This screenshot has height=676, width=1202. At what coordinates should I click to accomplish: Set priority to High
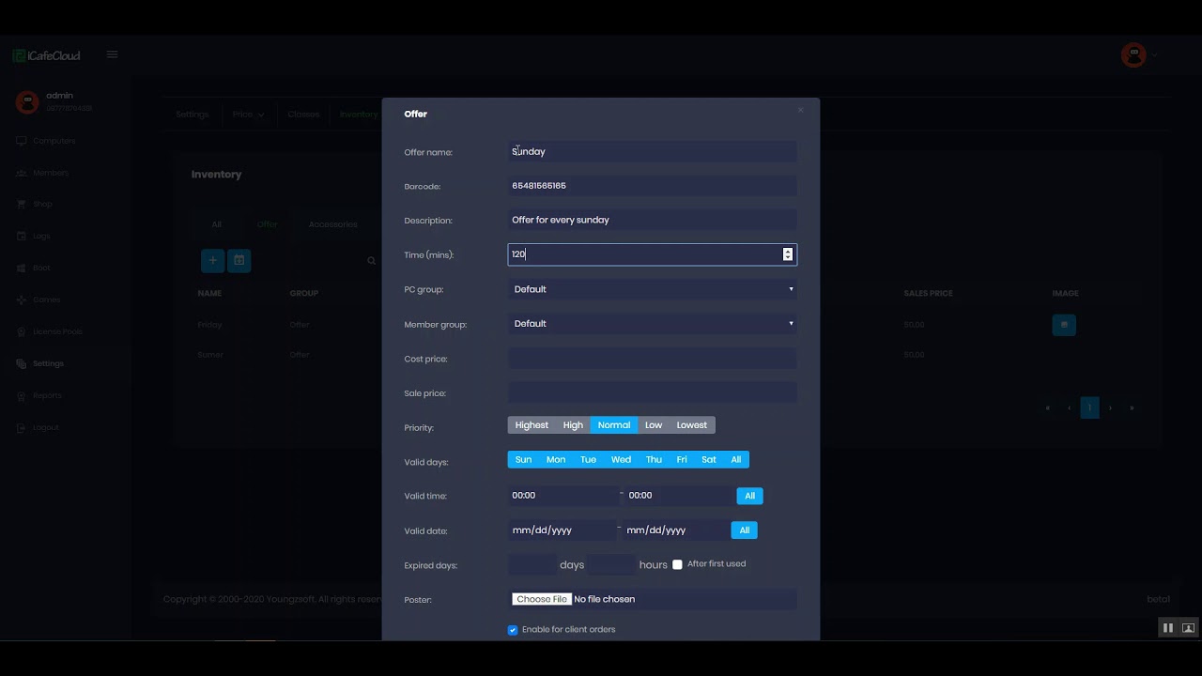573,425
